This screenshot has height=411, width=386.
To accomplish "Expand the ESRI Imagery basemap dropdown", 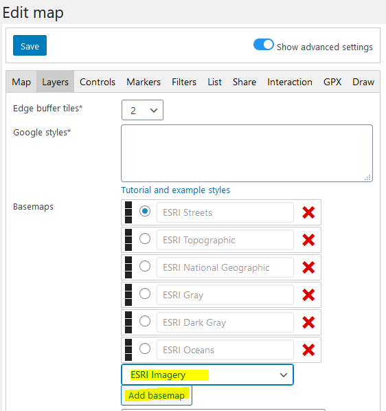I will coord(207,375).
